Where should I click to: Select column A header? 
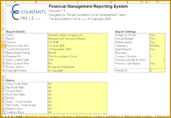tap(15, 2)
